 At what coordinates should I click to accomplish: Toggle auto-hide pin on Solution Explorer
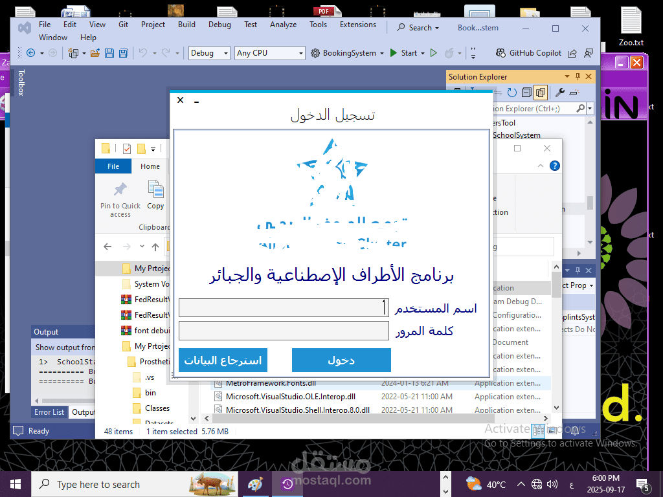click(578, 77)
